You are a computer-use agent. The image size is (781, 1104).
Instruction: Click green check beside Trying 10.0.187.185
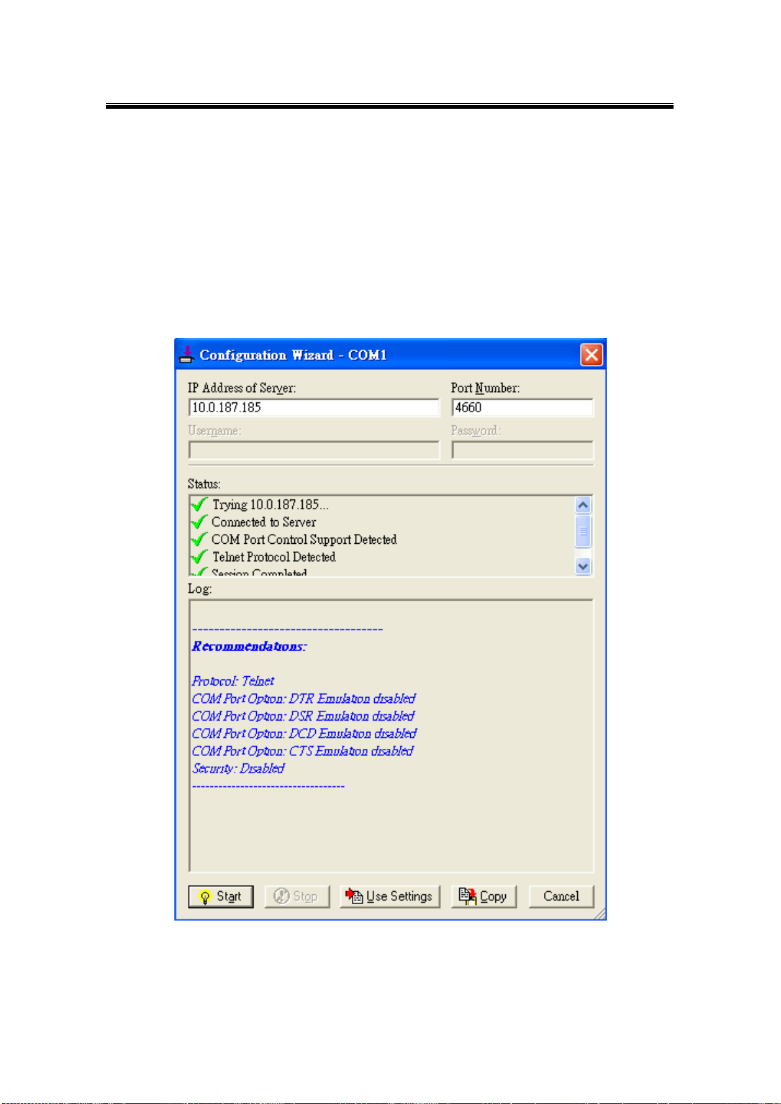point(199,504)
